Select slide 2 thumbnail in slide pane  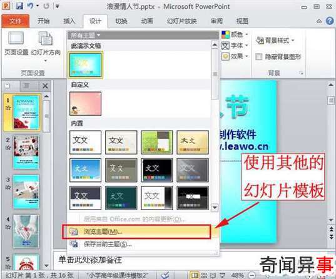pyautogui.click(x=26, y=152)
